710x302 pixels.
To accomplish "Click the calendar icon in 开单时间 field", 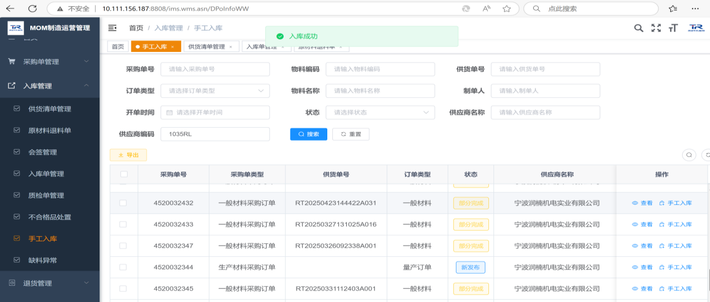I will click(170, 112).
